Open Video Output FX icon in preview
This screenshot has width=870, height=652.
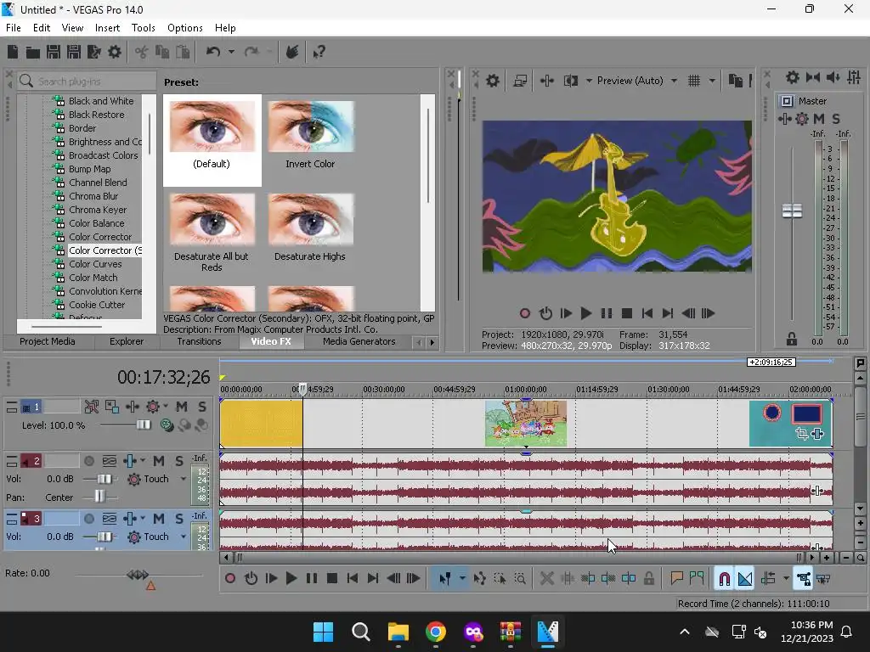tap(547, 81)
